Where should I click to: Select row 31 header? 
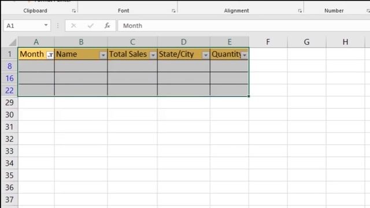pyautogui.click(x=9, y=127)
